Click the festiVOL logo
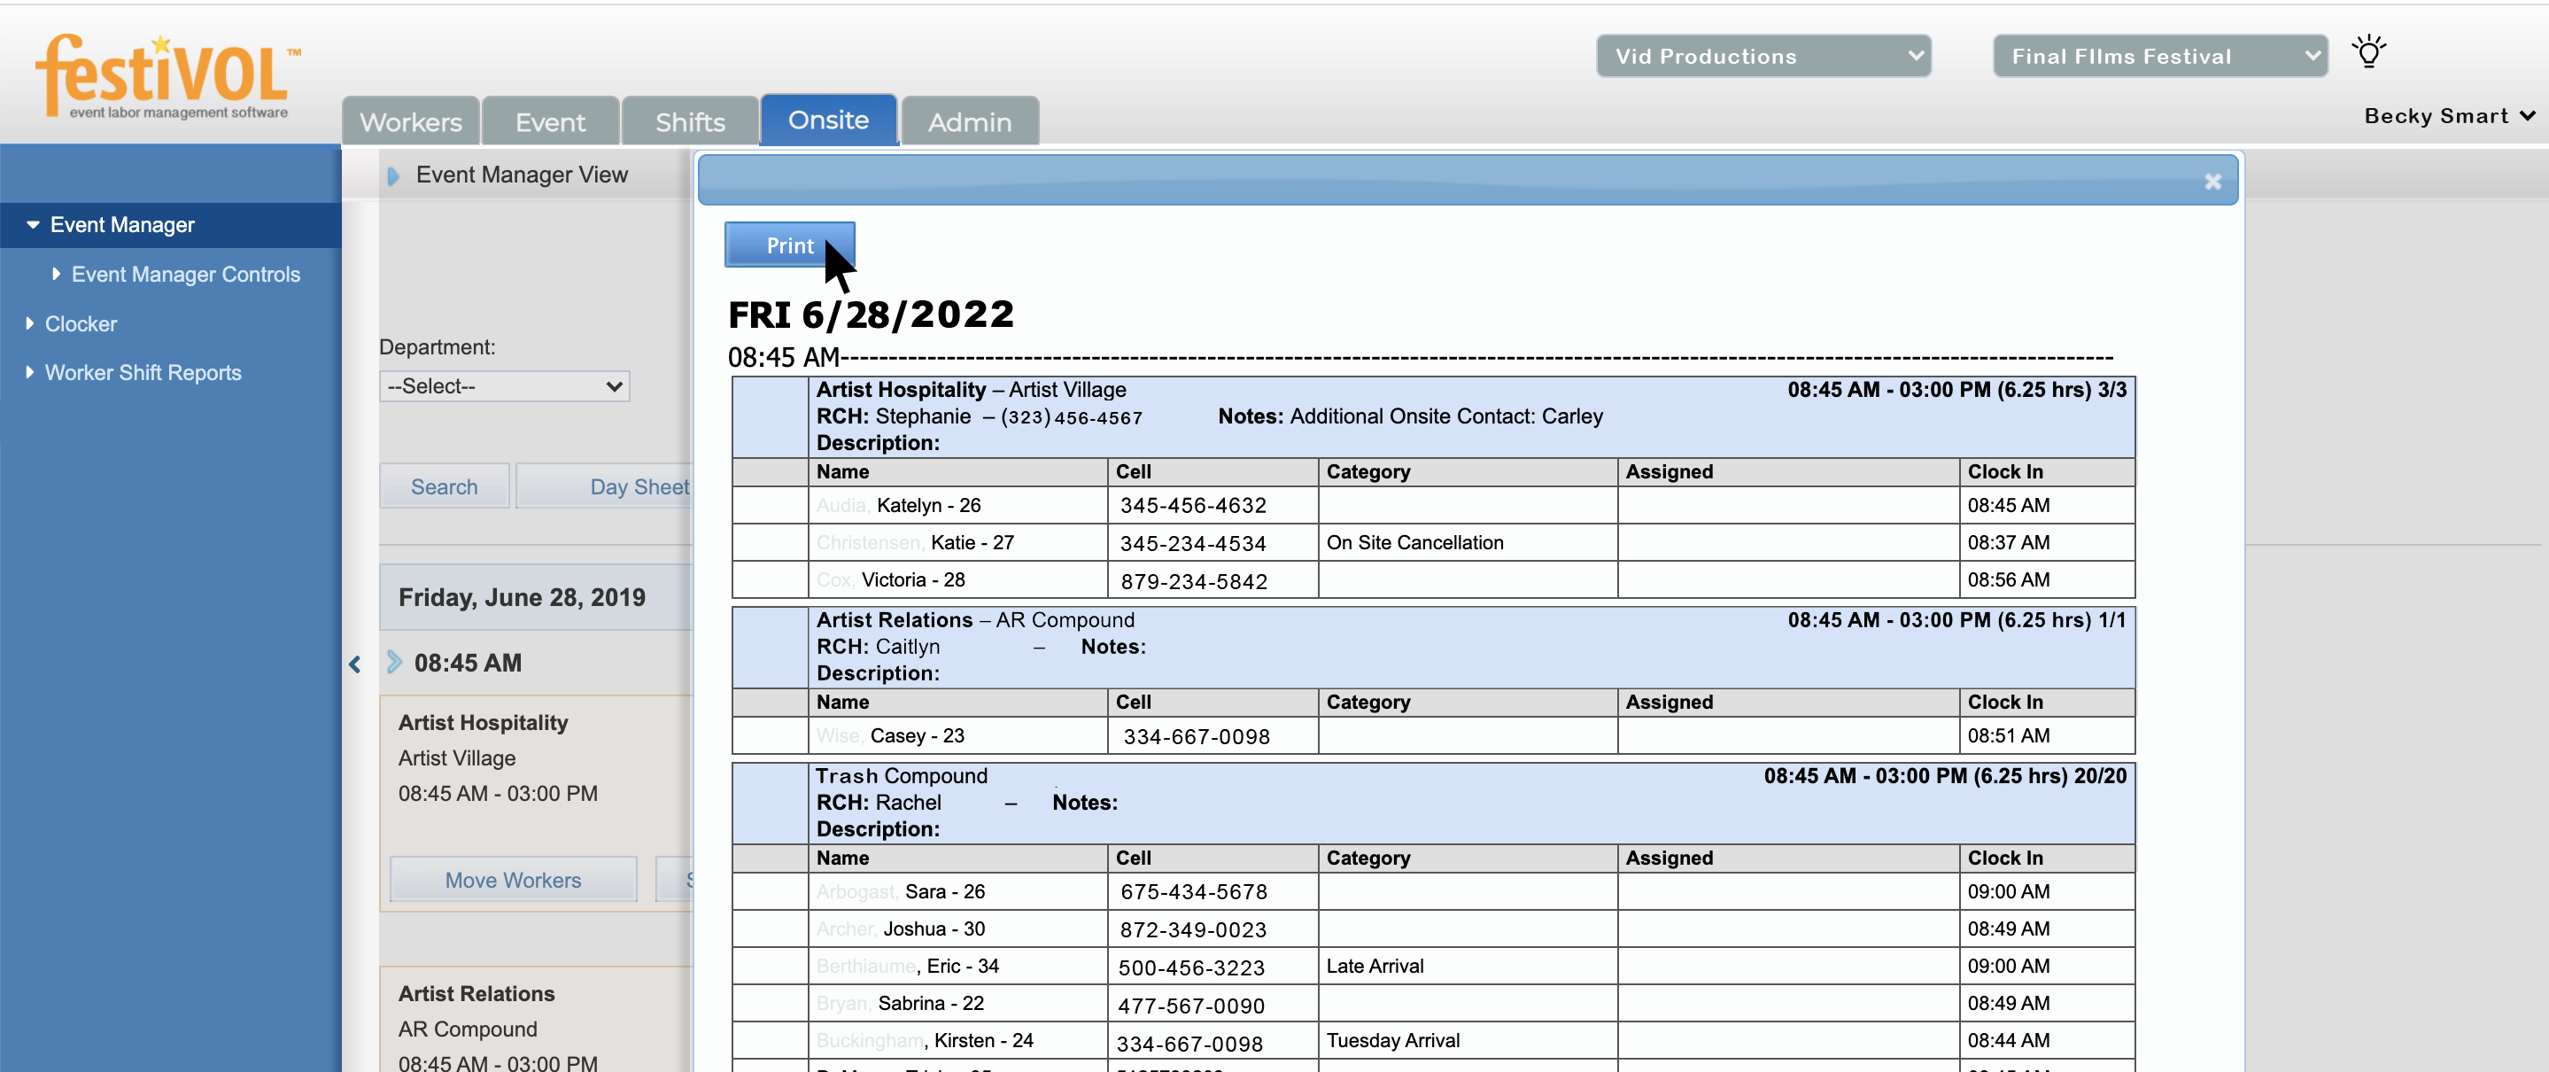This screenshot has width=2549, height=1072. click(167, 77)
